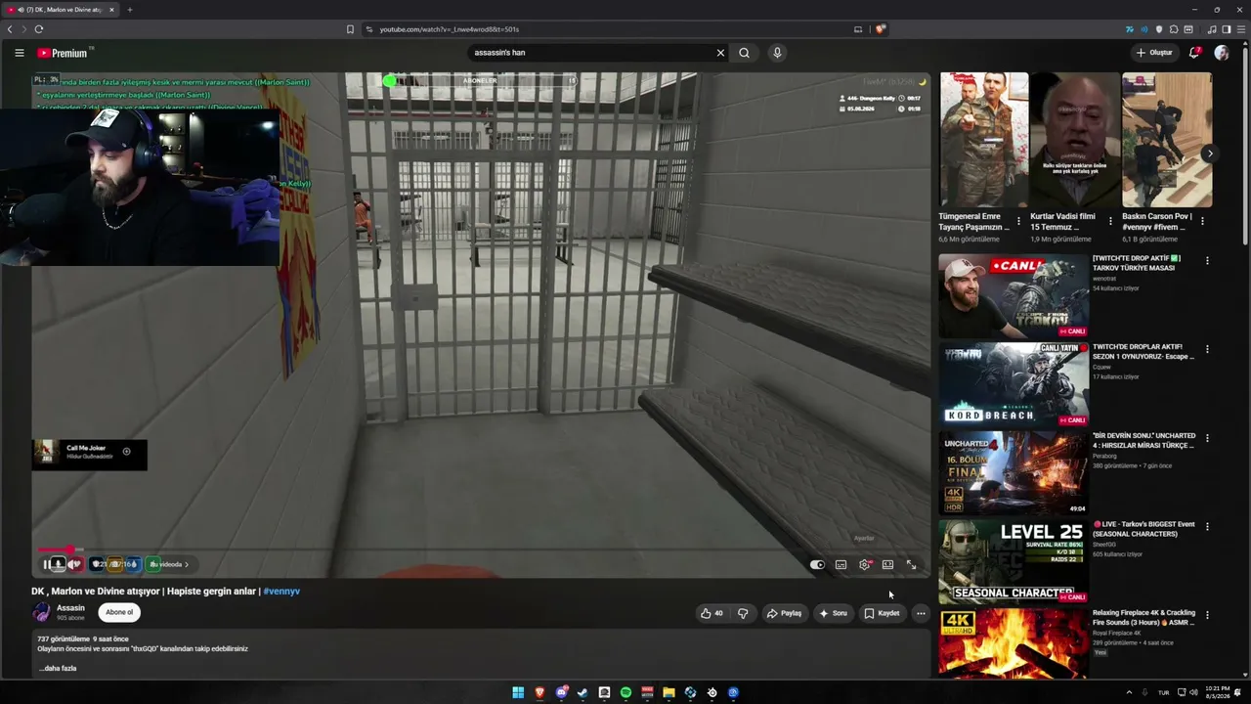Open more actions below the video
This screenshot has height=704, width=1251.
click(x=921, y=613)
